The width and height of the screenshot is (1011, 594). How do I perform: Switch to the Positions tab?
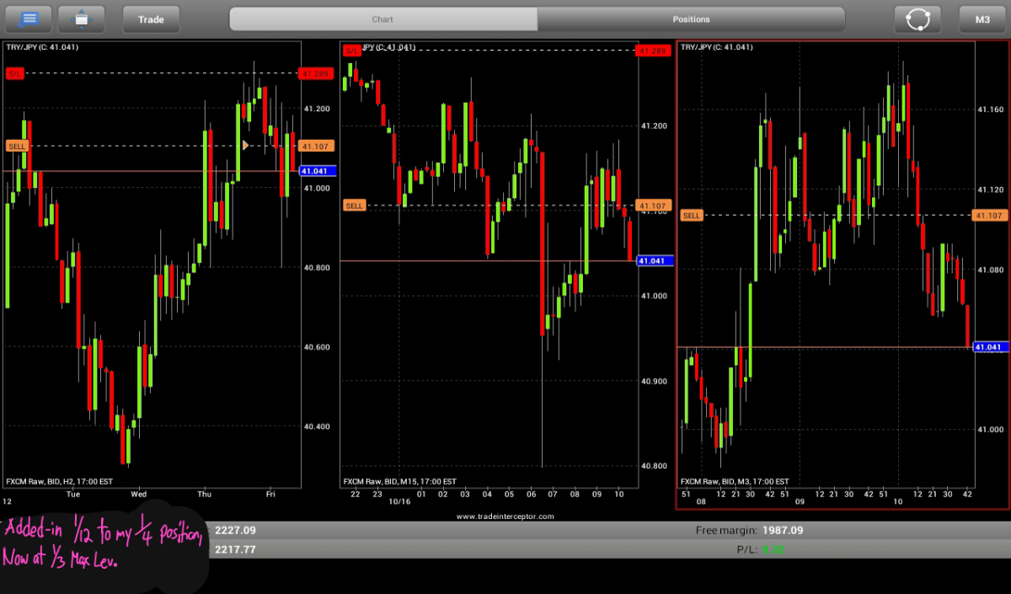point(691,19)
